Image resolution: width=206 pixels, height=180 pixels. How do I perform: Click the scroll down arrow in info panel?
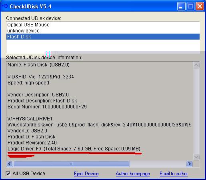196,157
